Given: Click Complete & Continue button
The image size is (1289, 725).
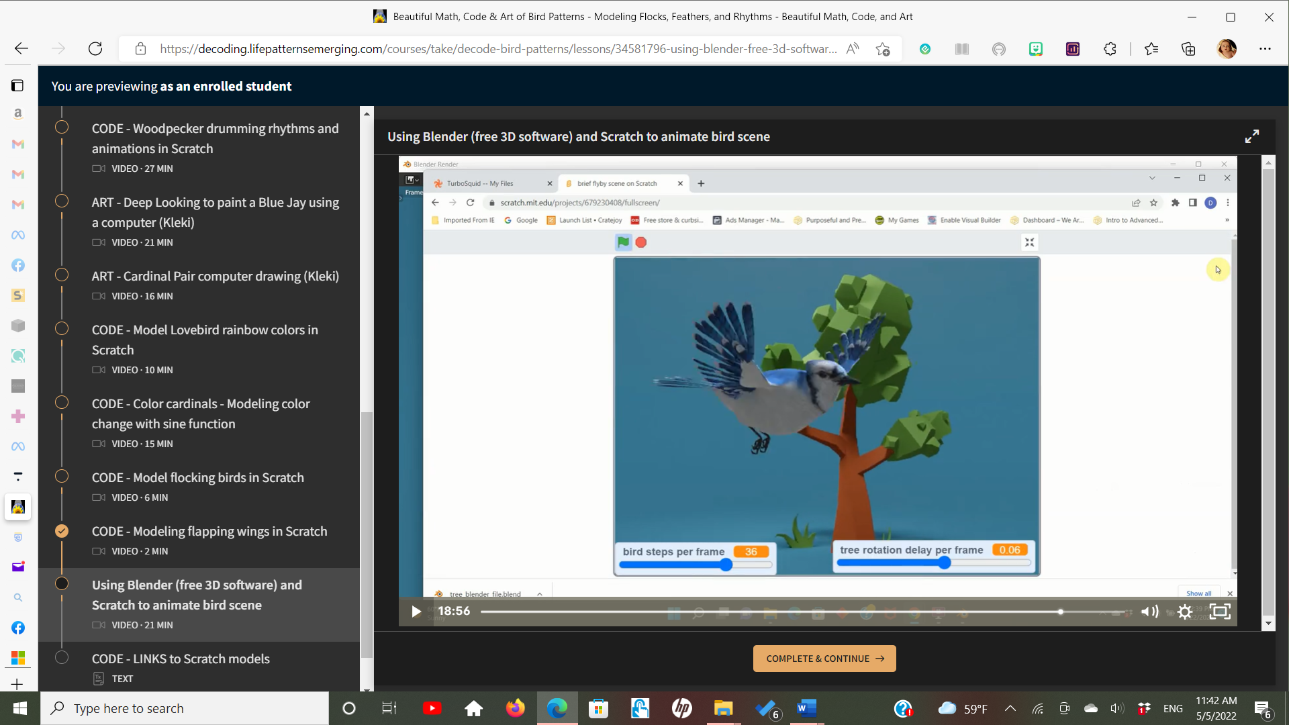Looking at the screenshot, I should click(x=824, y=659).
